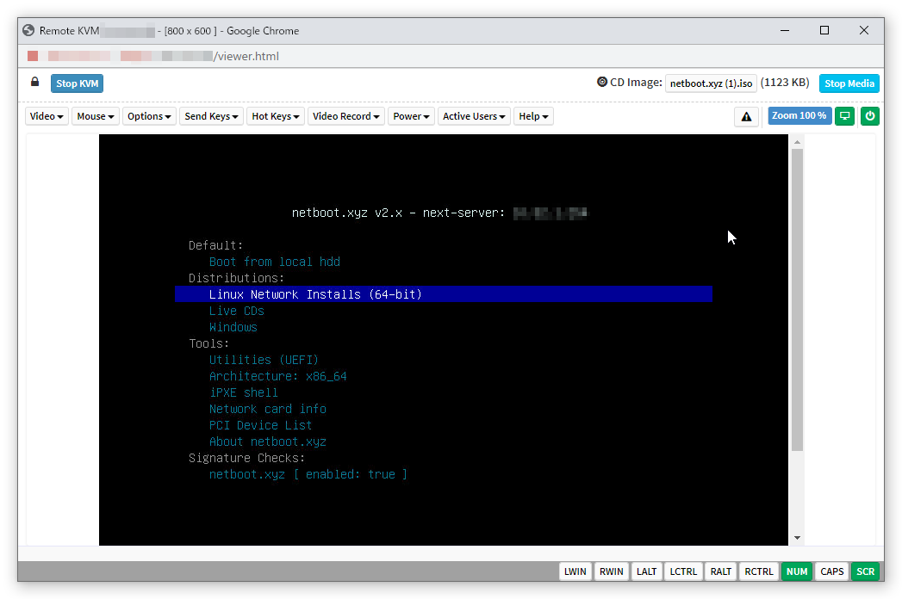Viewport: 902px width, 599px height.
Task: Click the Stop KVM button
Action: 77,83
